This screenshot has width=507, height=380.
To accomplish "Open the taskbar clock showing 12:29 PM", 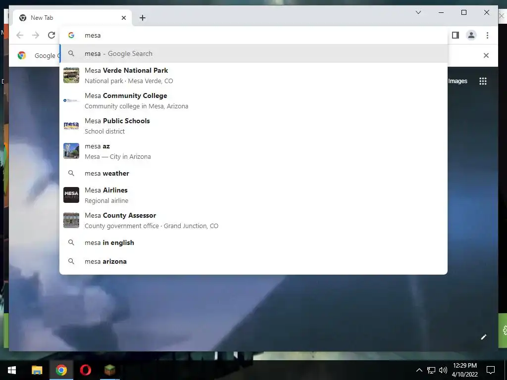I will click(464, 370).
